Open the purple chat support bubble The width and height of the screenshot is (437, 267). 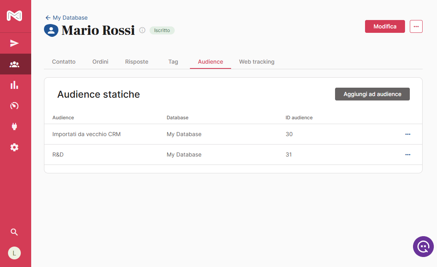423,247
